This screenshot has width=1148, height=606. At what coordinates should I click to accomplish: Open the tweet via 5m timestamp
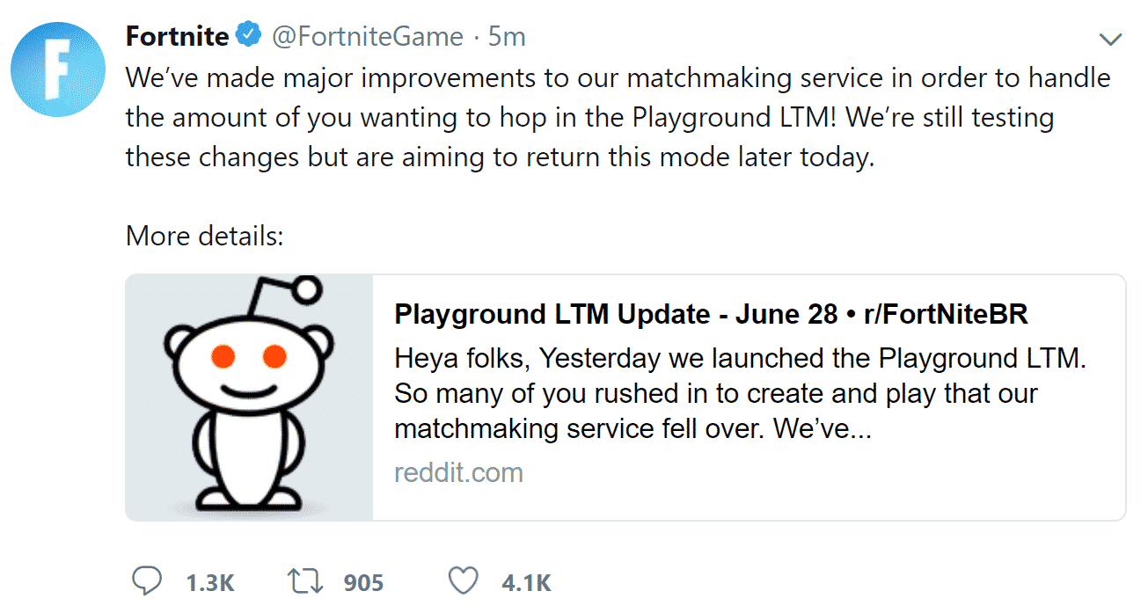507,36
